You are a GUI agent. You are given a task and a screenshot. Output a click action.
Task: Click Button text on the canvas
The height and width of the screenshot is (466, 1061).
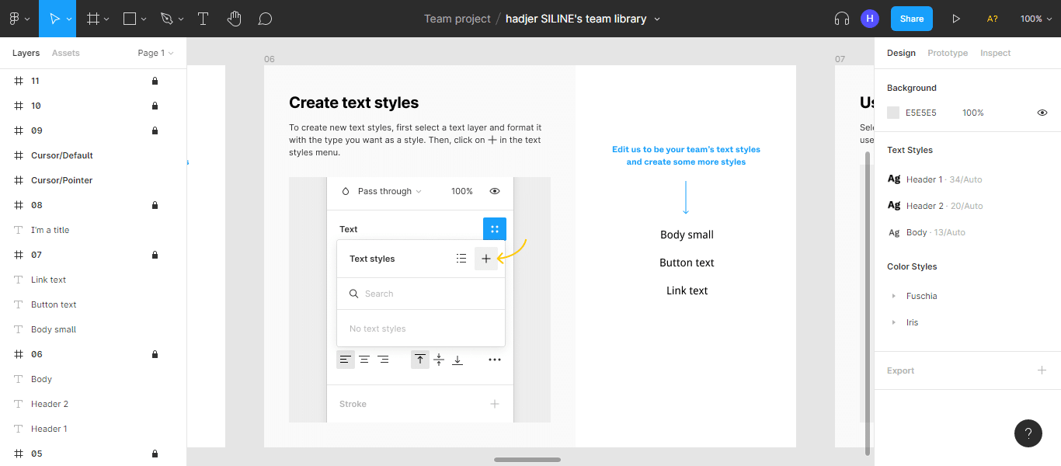point(687,263)
